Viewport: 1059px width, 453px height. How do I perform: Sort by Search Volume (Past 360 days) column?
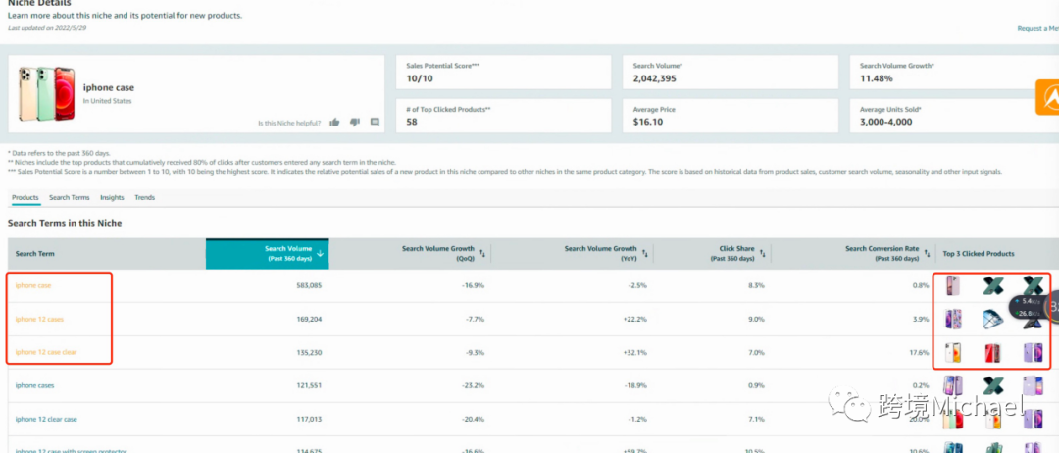pyautogui.click(x=267, y=253)
